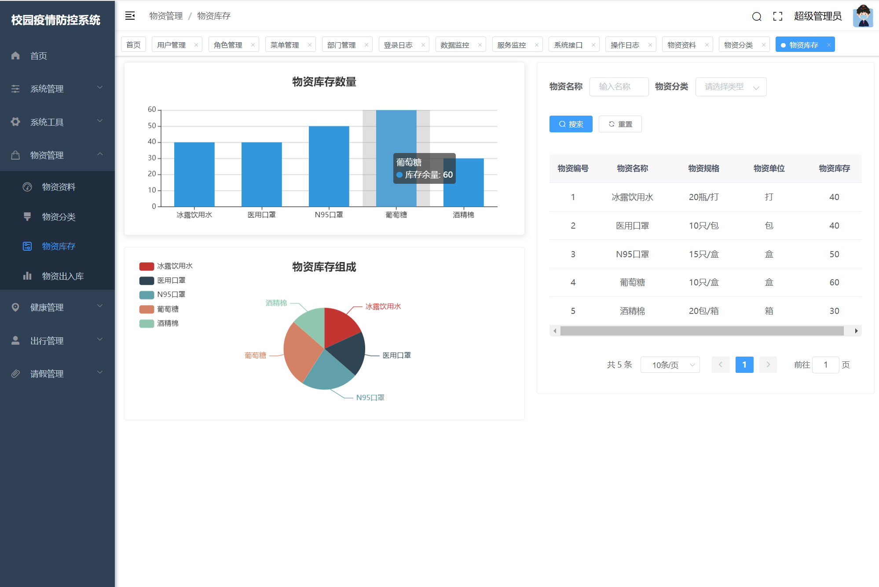Click the 重置 reset button
The width and height of the screenshot is (879, 587).
point(620,124)
